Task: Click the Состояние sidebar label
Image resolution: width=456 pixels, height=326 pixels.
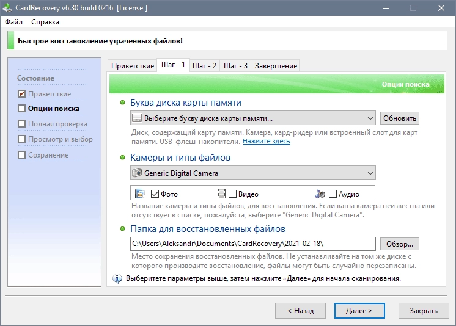Action: click(x=35, y=78)
